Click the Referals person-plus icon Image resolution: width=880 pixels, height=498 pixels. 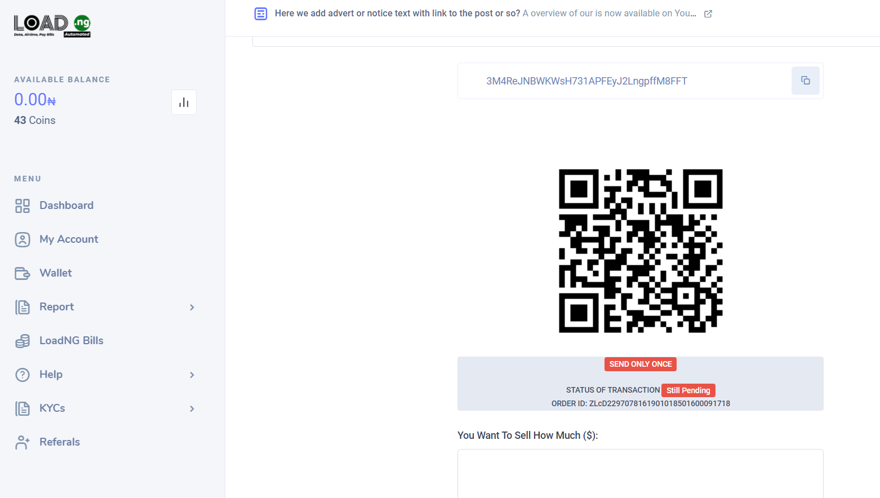[23, 442]
